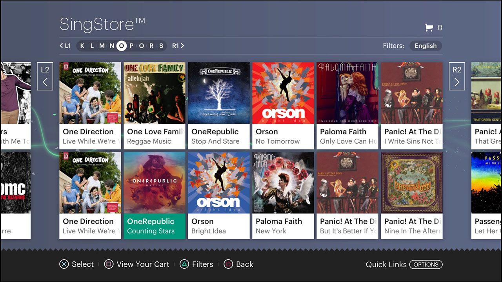This screenshot has height=282, width=502.
Task: Select OneRepublic Counting Stars song
Action: (155, 195)
